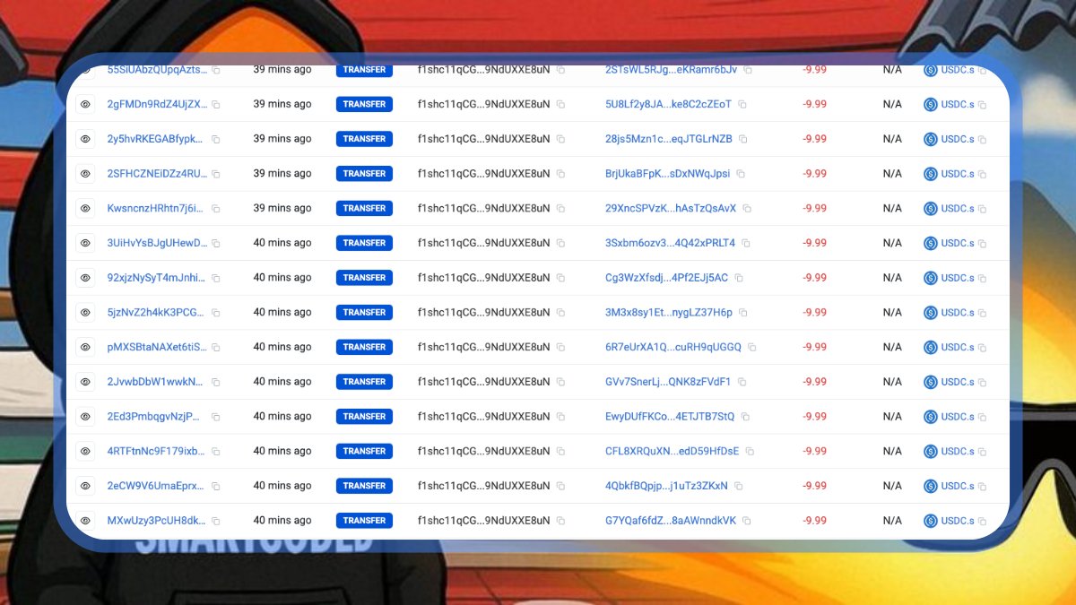
Task: Copy the 3UiHvYsBJgUHewD signature
Action: coord(216,243)
